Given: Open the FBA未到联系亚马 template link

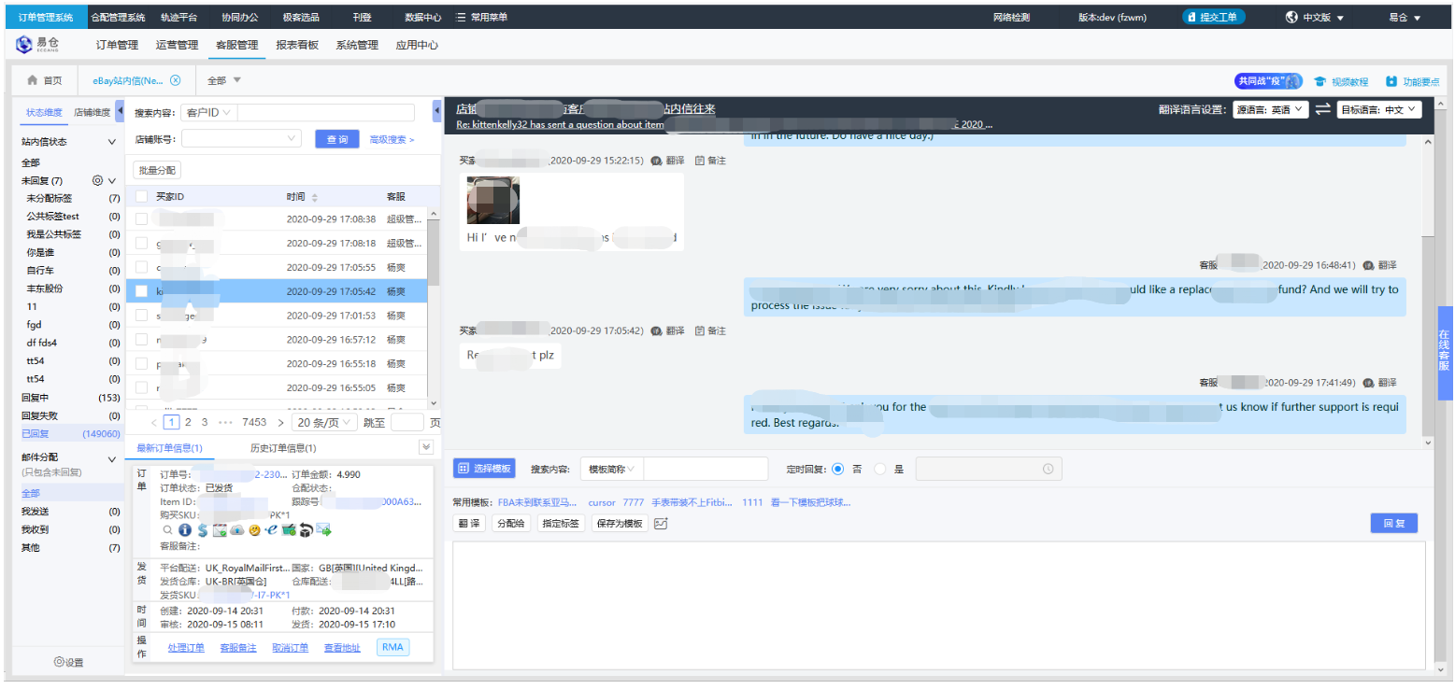Looking at the screenshot, I should pyautogui.click(x=539, y=501).
